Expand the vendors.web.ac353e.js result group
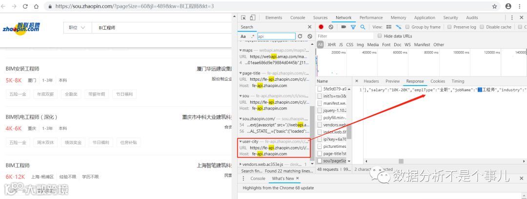This screenshot has width=527, height=199. click(x=240, y=164)
